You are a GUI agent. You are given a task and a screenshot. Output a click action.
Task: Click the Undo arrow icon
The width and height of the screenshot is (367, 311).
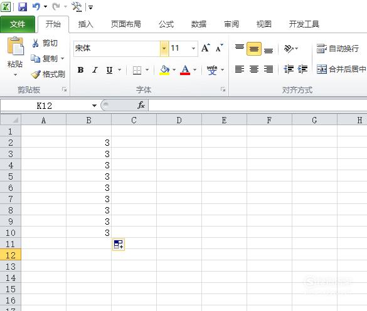pos(36,6)
